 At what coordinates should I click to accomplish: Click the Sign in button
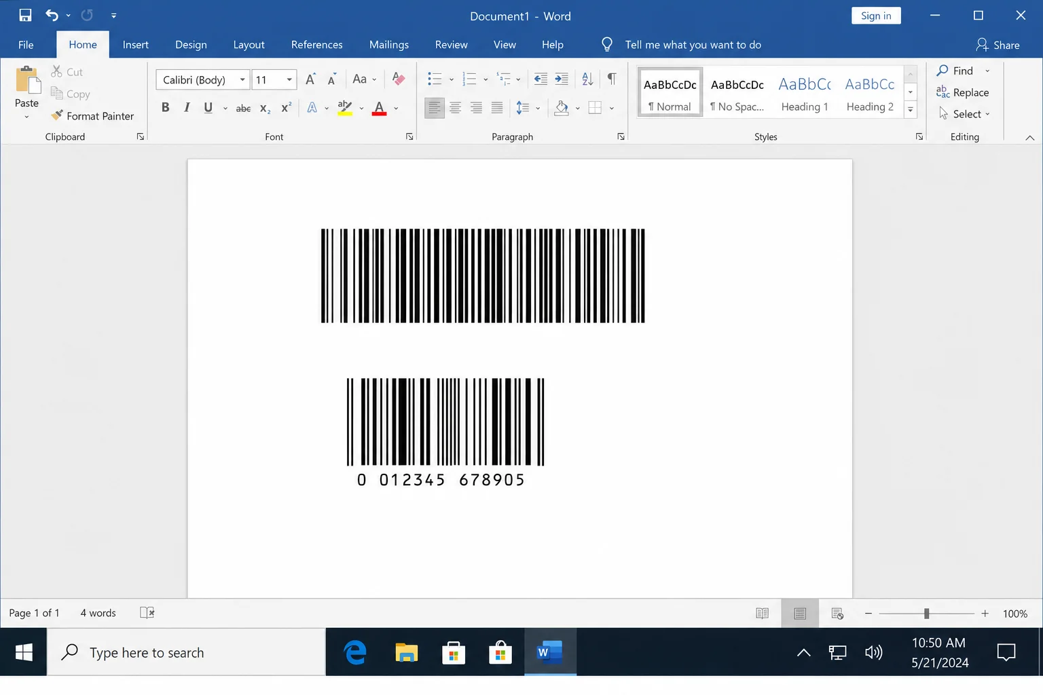876,16
